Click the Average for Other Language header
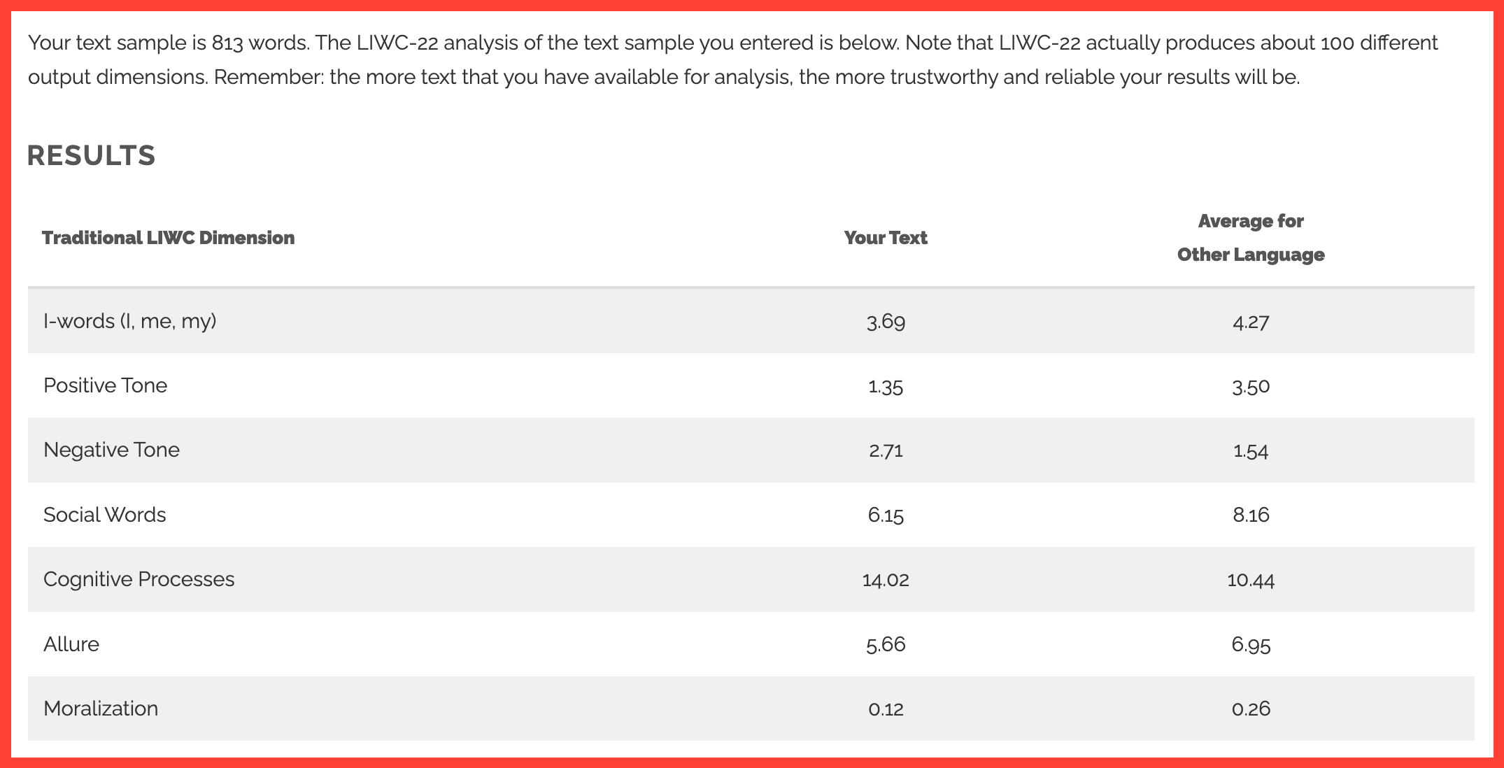Viewport: 1504px width, 768px height. [x=1251, y=238]
